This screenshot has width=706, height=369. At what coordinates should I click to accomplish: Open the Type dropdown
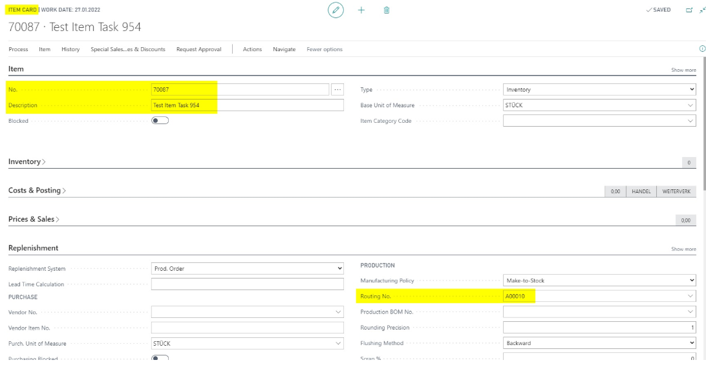coord(599,90)
